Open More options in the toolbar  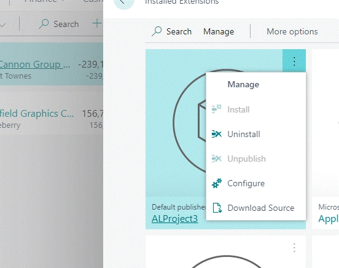tap(292, 31)
